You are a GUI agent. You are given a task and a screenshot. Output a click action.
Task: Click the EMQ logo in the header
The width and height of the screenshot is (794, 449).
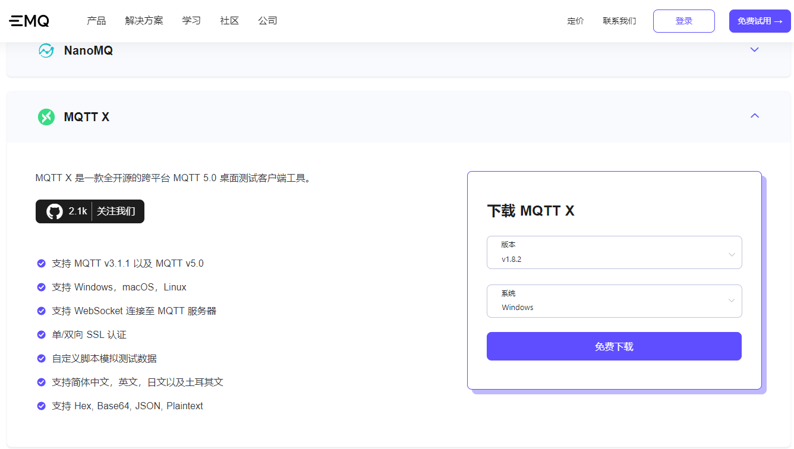coord(29,21)
